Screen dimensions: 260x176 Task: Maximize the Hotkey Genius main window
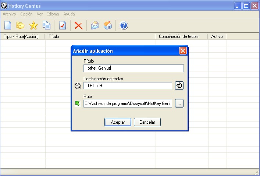click(x=246, y=6)
